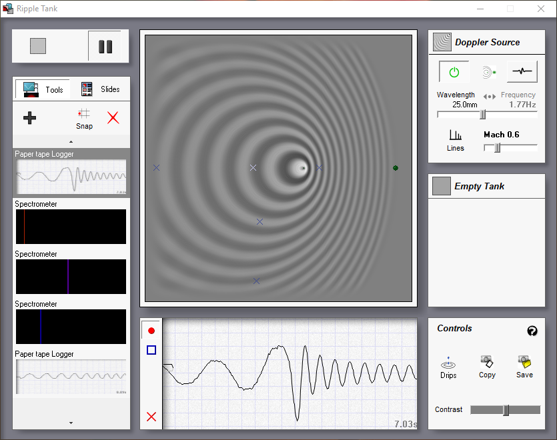Switch to the Tools tab
This screenshot has width=557, height=440.
pos(43,89)
